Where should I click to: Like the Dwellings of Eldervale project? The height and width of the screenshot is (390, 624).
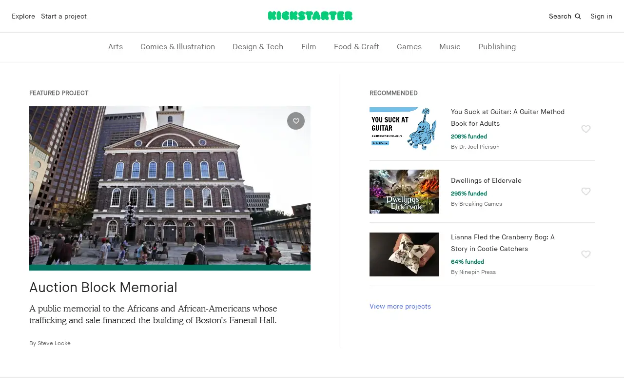pos(586,192)
